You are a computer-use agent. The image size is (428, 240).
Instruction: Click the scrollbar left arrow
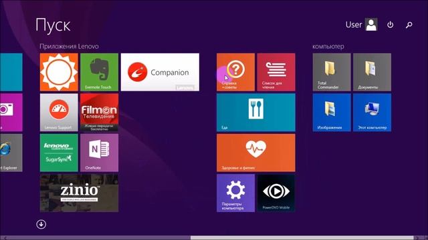(5, 238)
